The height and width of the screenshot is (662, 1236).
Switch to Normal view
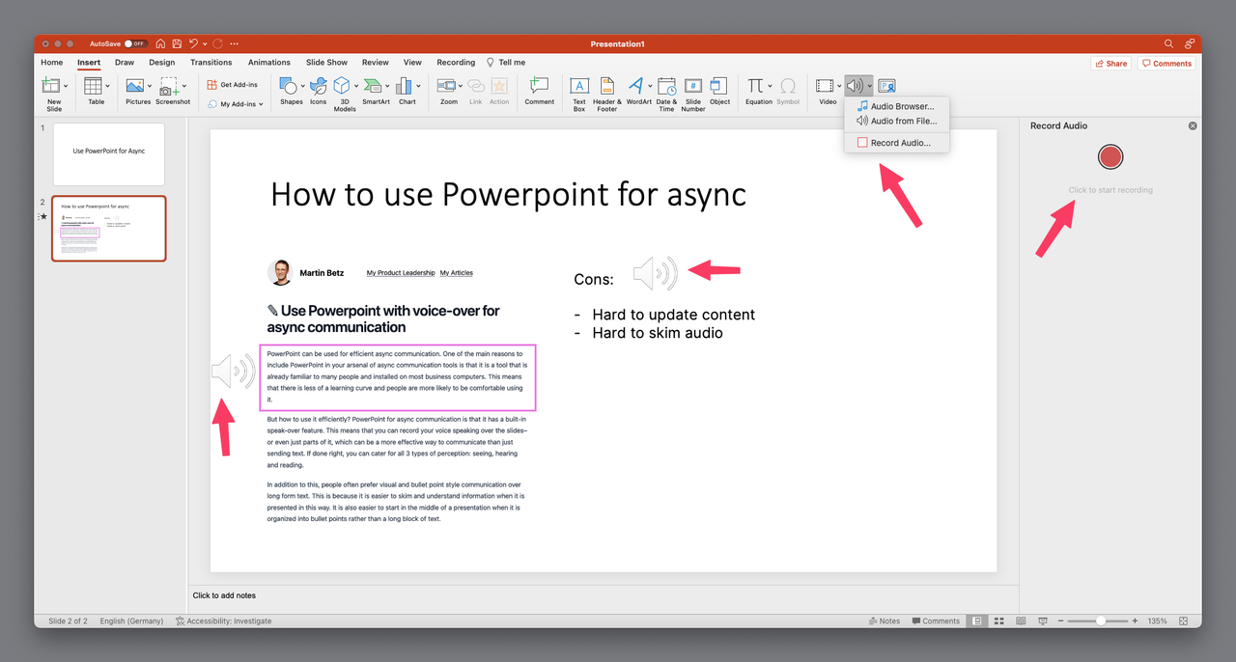pos(977,621)
